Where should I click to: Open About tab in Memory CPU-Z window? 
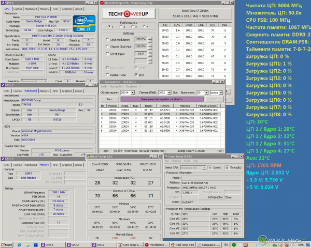pos(78,165)
